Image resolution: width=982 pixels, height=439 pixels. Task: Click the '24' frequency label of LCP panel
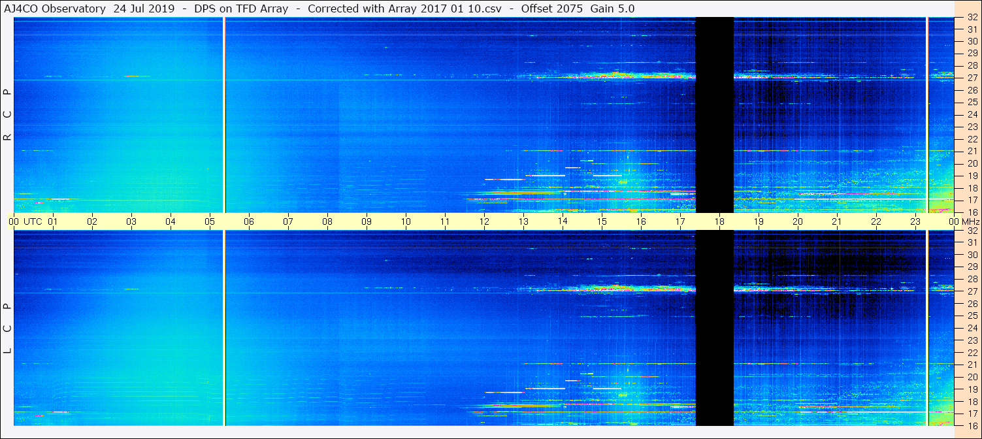(972, 328)
